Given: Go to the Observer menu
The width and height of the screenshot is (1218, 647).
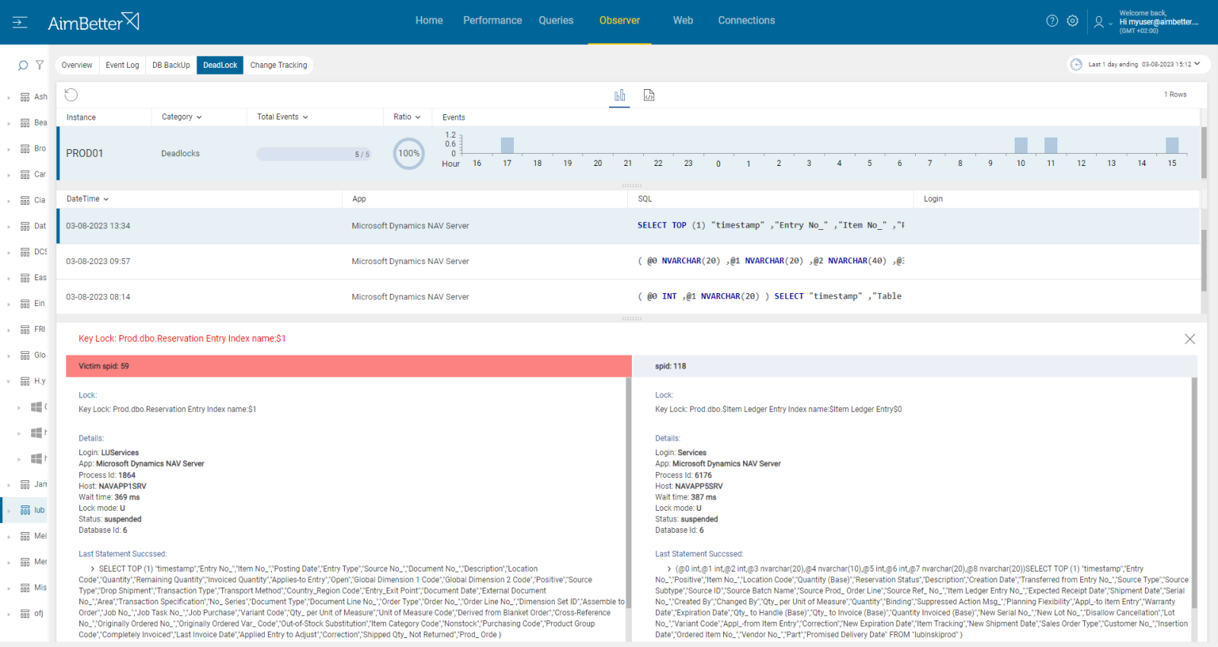Looking at the screenshot, I should [x=620, y=21].
